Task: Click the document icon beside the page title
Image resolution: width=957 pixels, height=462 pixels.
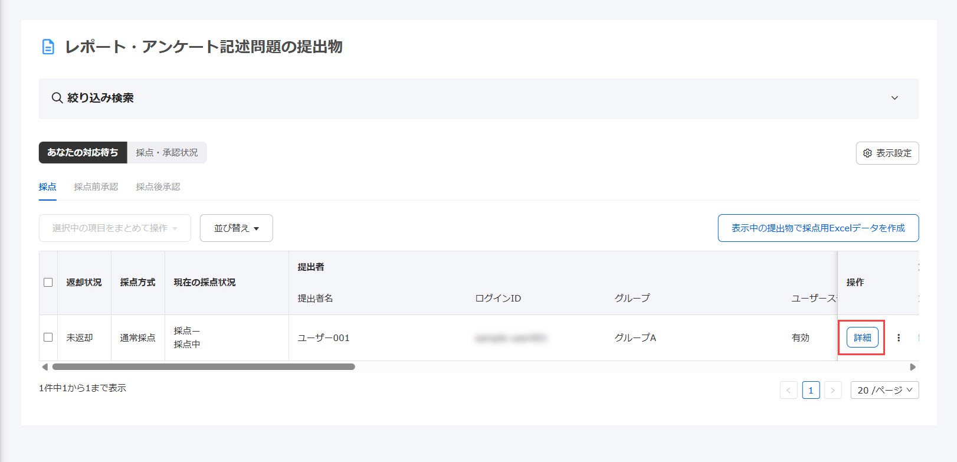Action: [48, 47]
